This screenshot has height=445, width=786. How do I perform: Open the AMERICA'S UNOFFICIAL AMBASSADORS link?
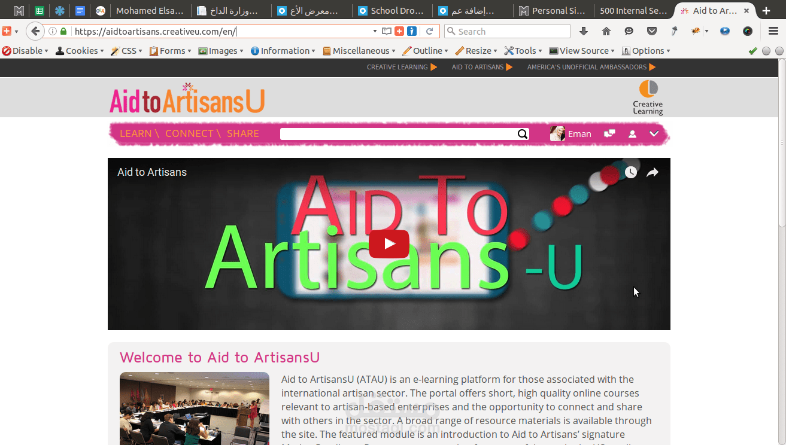(587, 67)
